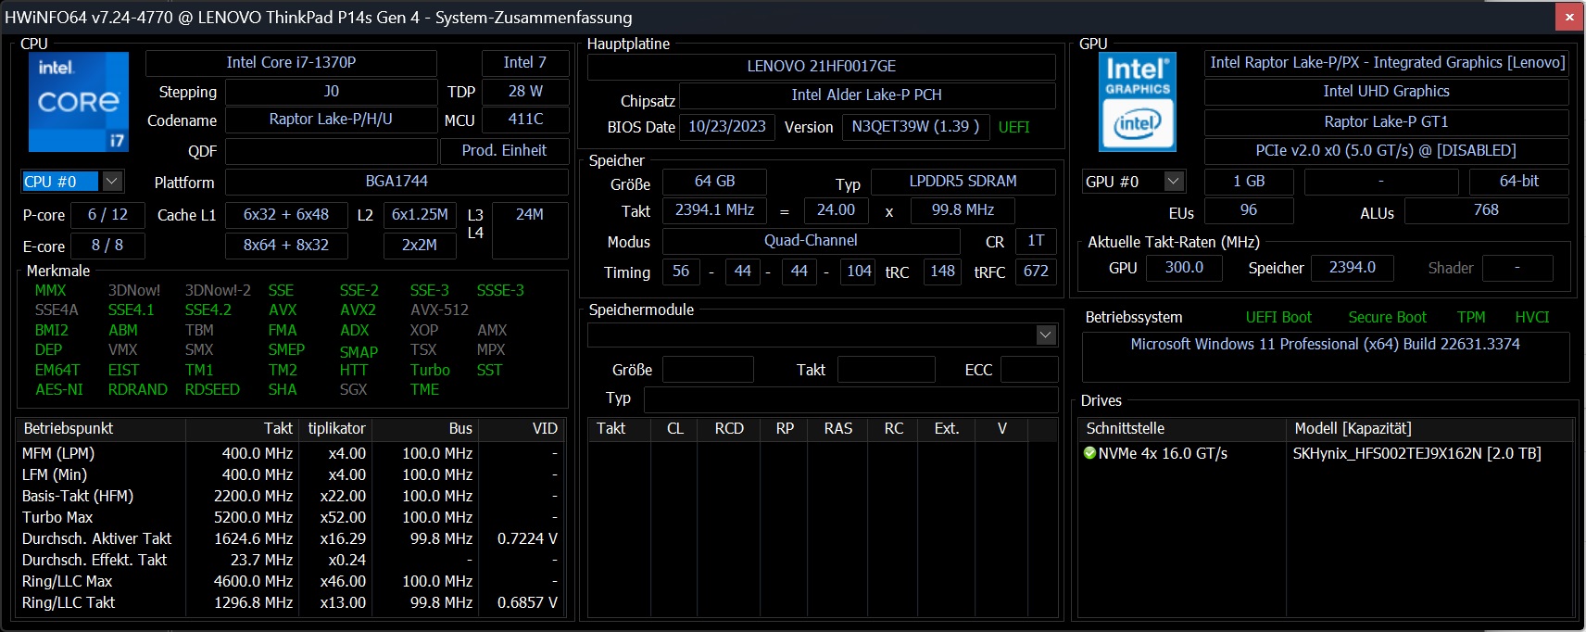This screenshot has height=632, width=1586.
Task: Click the memory type LPDDR5 SDRAM
Action: [x=963, y=182]
